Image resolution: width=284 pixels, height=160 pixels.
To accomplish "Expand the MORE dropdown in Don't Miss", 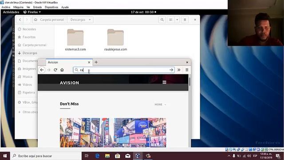I will [x=160, y=104].
